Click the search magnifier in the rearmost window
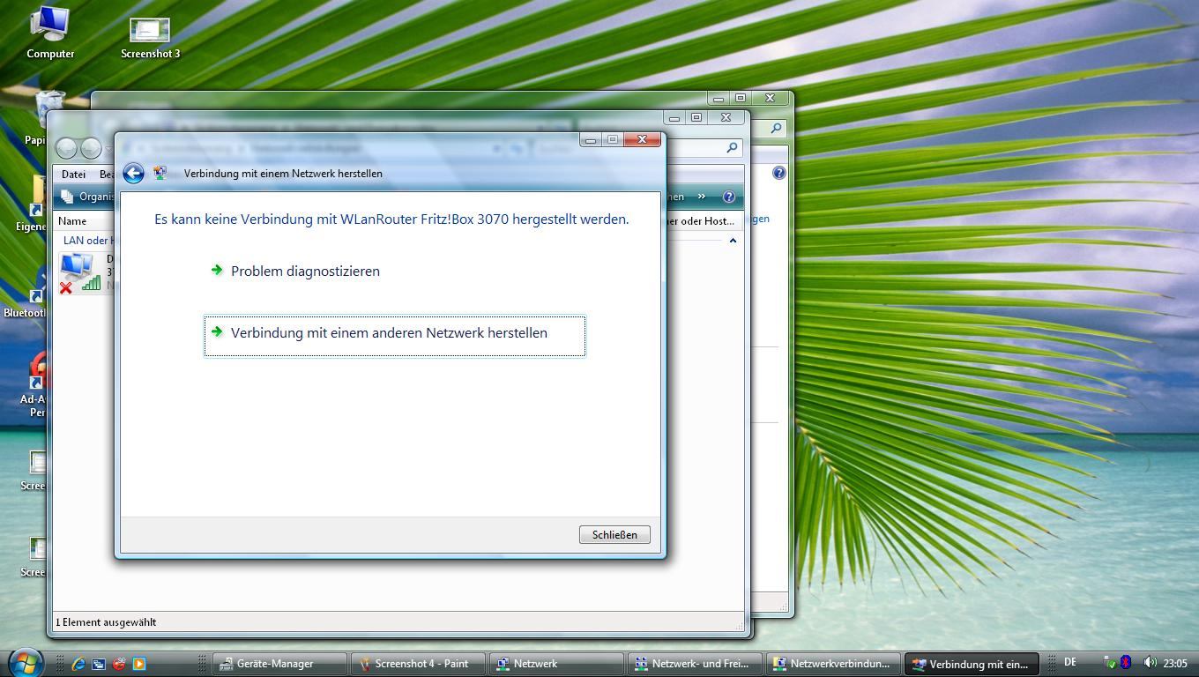This screenshot has height=677, width=1199. point(776,129)
